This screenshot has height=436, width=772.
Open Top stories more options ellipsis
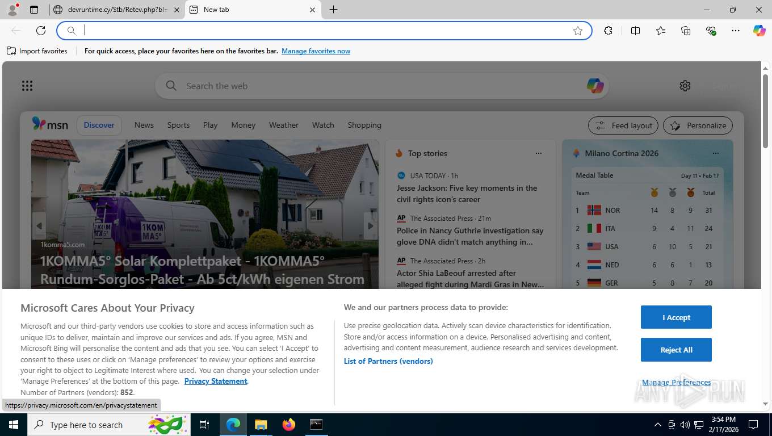click(539, 153)
